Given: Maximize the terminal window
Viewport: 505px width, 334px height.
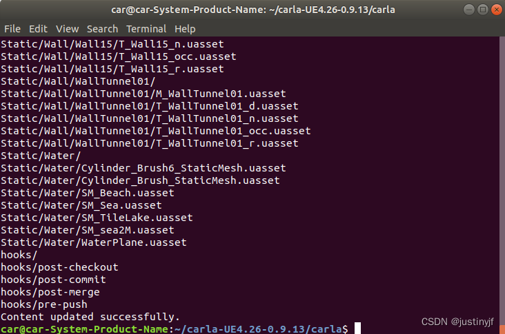Looking at the screenshot, I should pyautogui.click(x=482, y=10).
